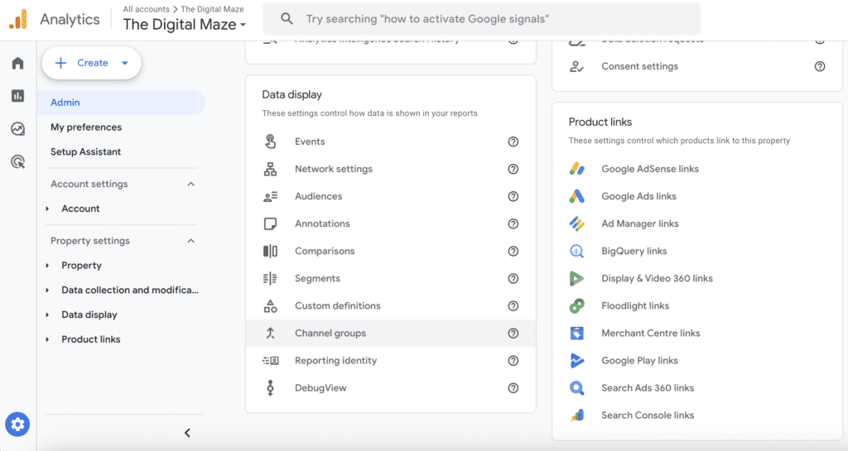Open the Explore icon in left rail

click(17, 129)
